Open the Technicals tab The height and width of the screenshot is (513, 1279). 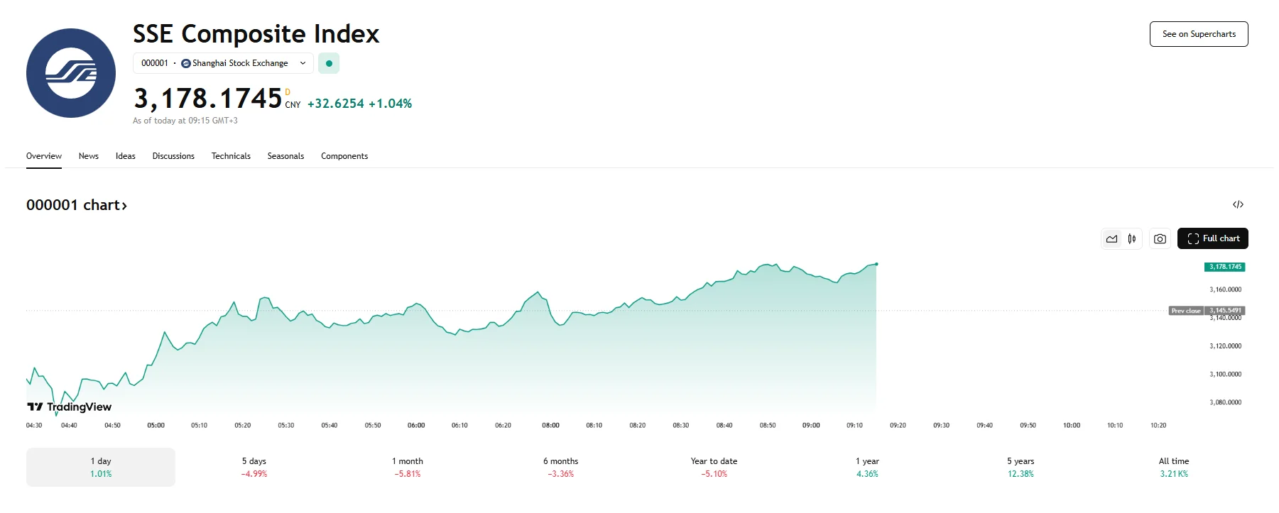[x=231, y=156]
